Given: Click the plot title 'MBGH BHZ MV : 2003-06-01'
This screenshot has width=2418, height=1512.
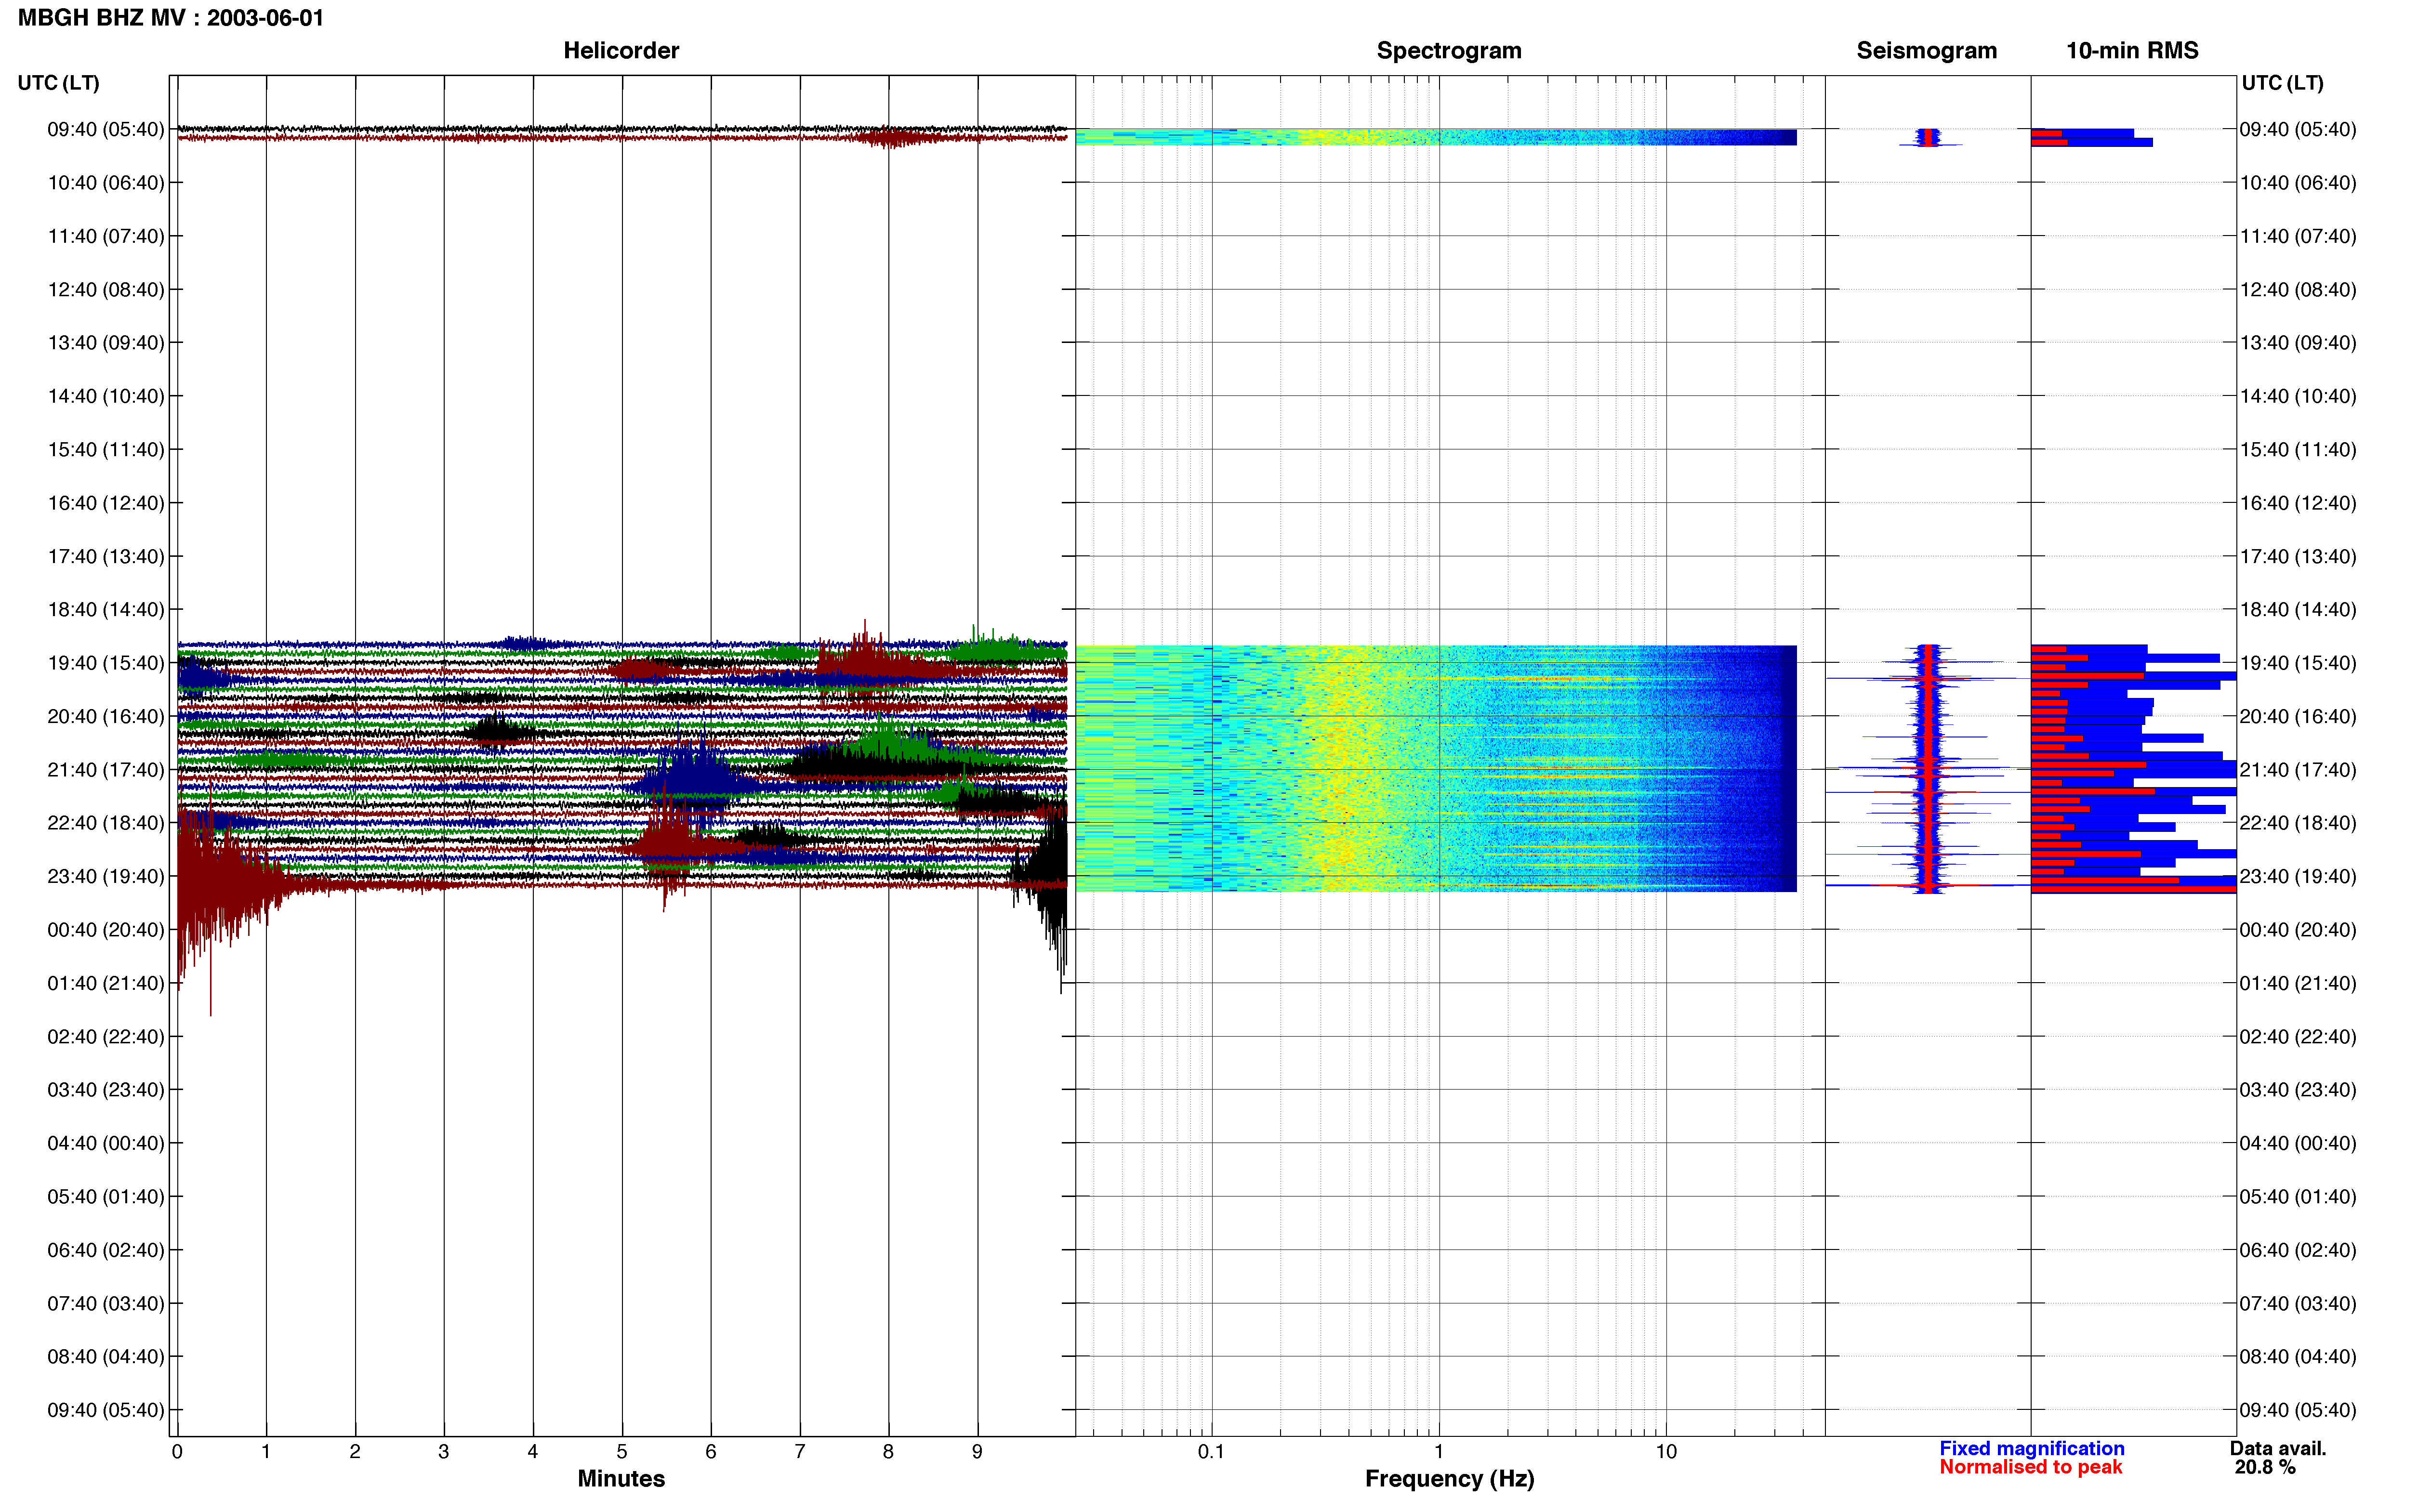Looking at the screenshot, I should 171,18.
